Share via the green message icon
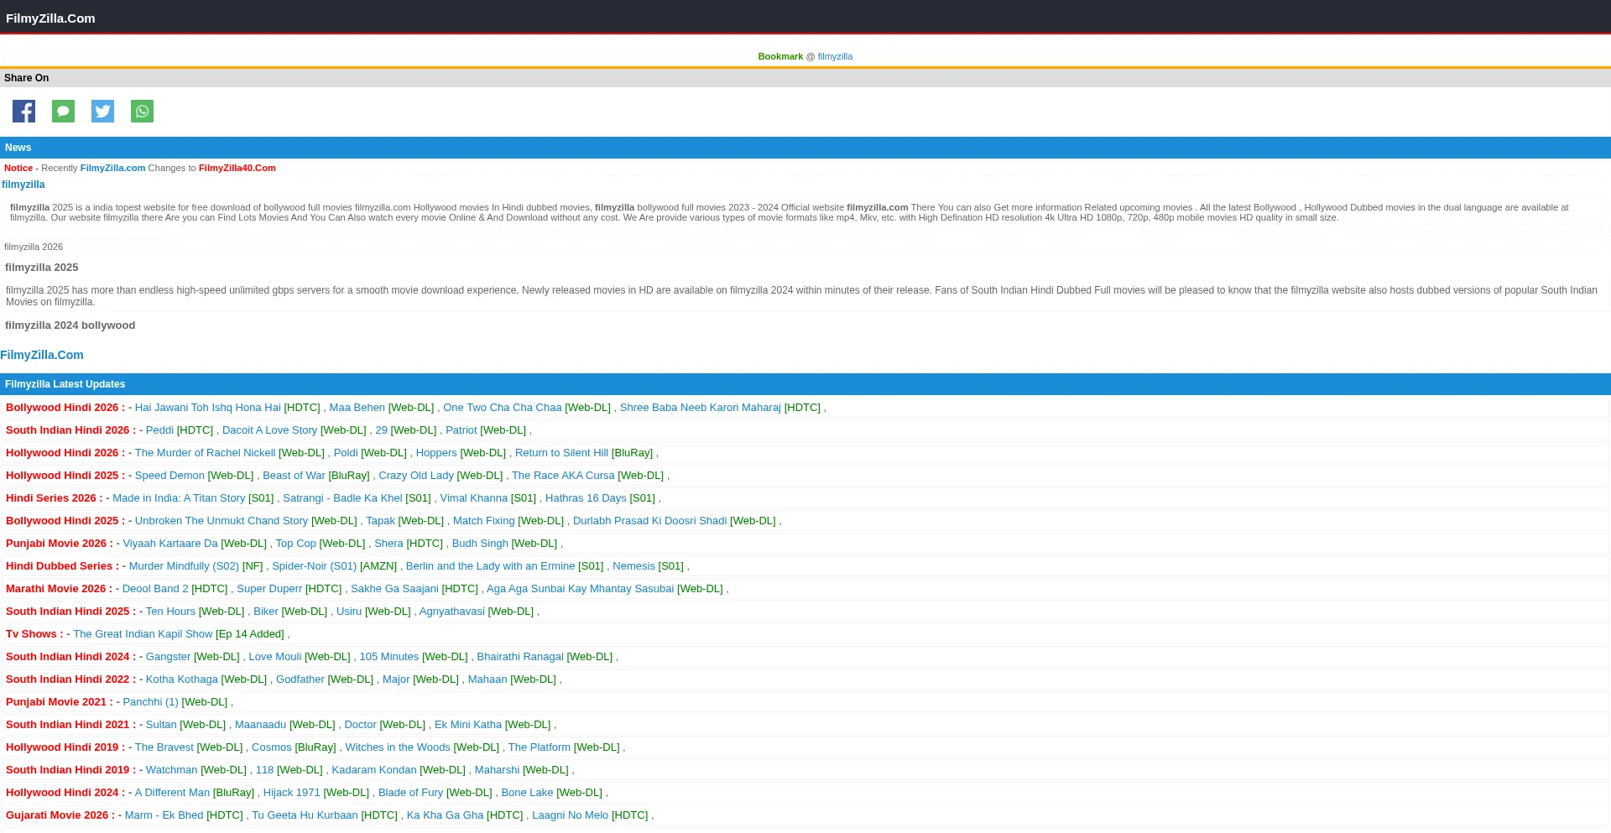 pos(63,112)
